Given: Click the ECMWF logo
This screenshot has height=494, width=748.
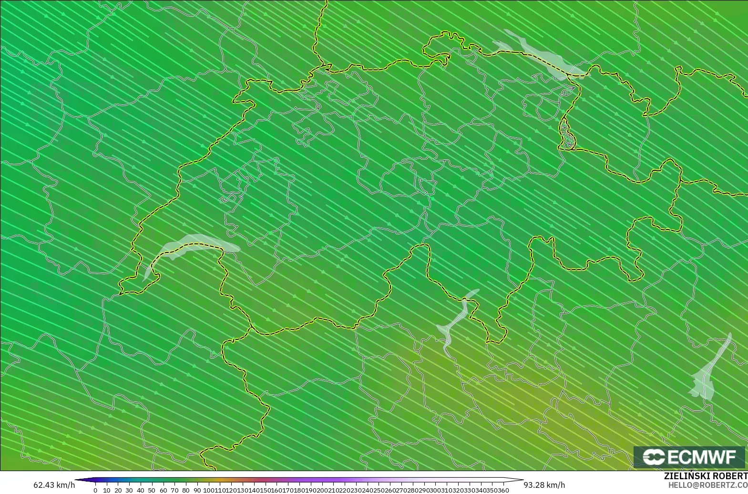Looking at the screenshot, I should [689, 457].
